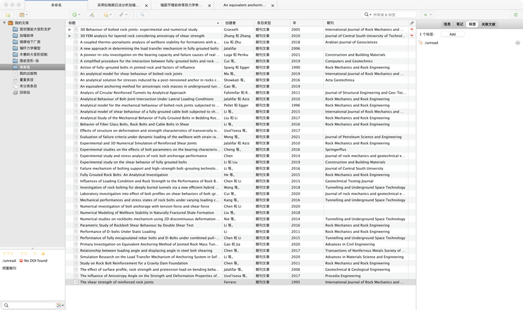This screenshot has height=310, width=523.
Task: Open 未分类条目 unfiled items
Action: tap(28, 86)
